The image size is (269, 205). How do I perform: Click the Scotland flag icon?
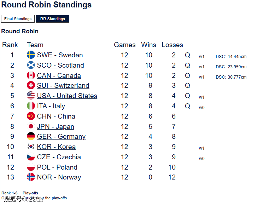click(31, 65)
